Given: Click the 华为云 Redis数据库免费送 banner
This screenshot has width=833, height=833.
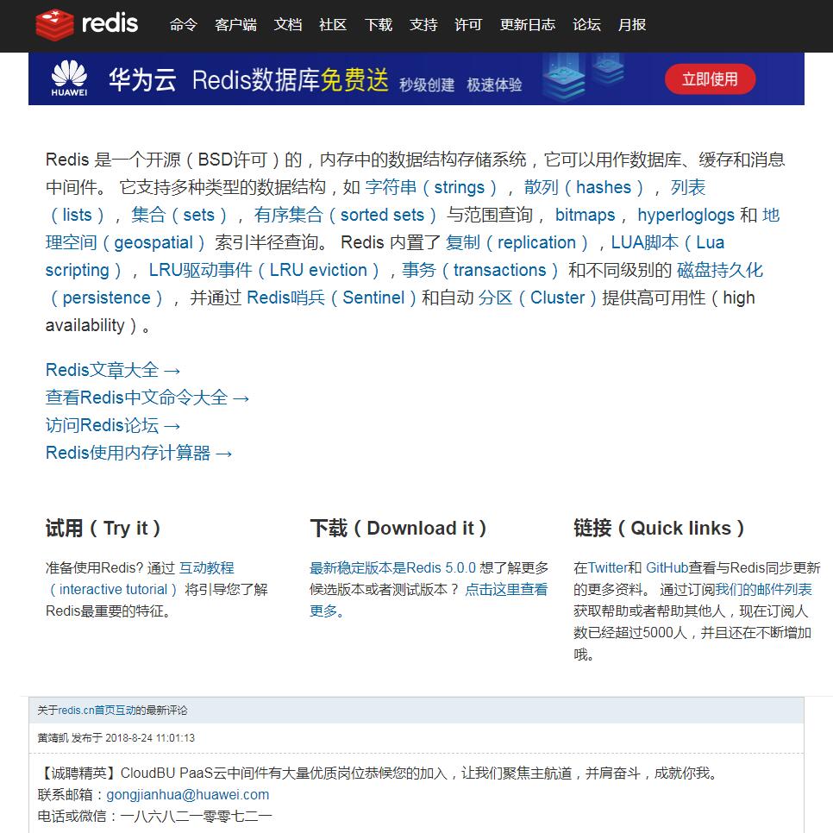Looking at the screenshot, I should (416, 78).
